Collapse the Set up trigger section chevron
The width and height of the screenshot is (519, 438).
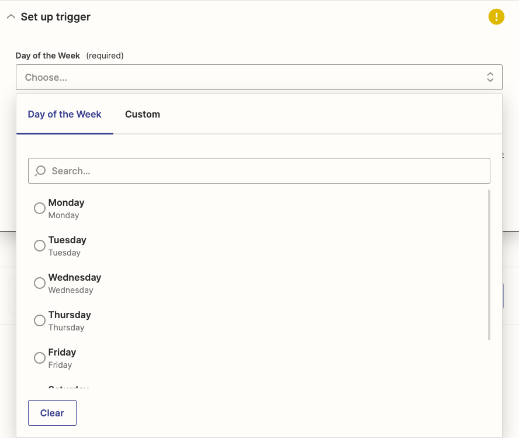click(11, 16)
